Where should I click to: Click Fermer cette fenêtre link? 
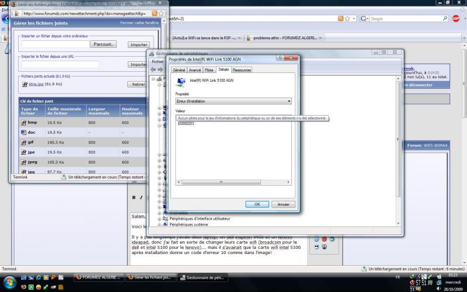[x=139, y=23]
